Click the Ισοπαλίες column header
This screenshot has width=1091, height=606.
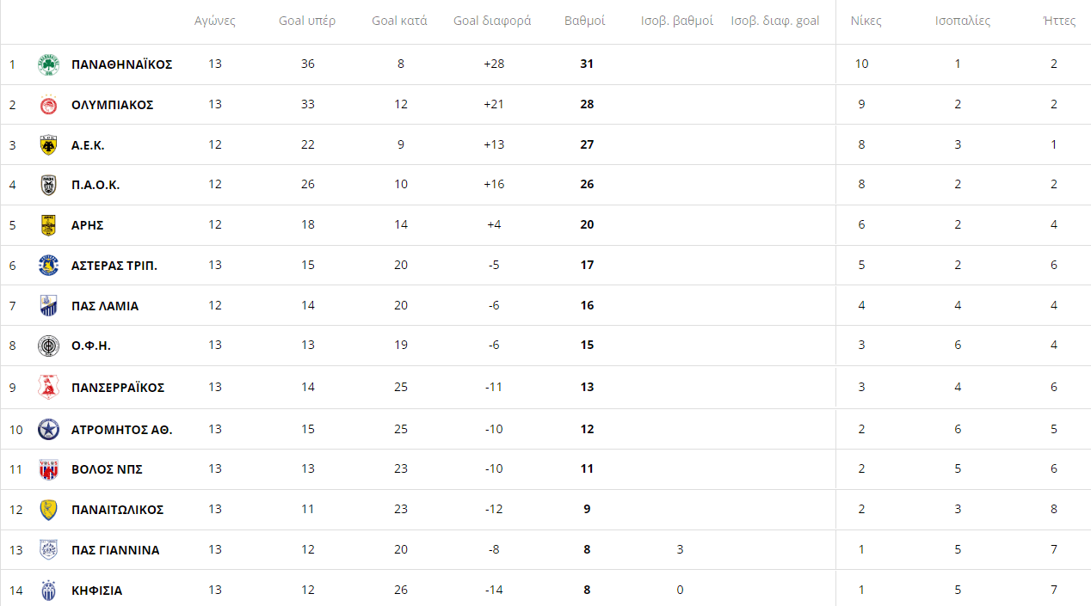[963, 21]
